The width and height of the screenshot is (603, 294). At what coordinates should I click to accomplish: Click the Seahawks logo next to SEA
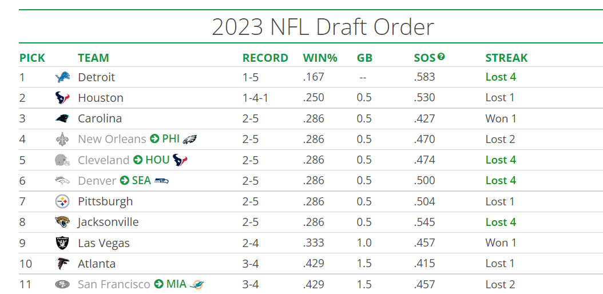pos(161,181)
